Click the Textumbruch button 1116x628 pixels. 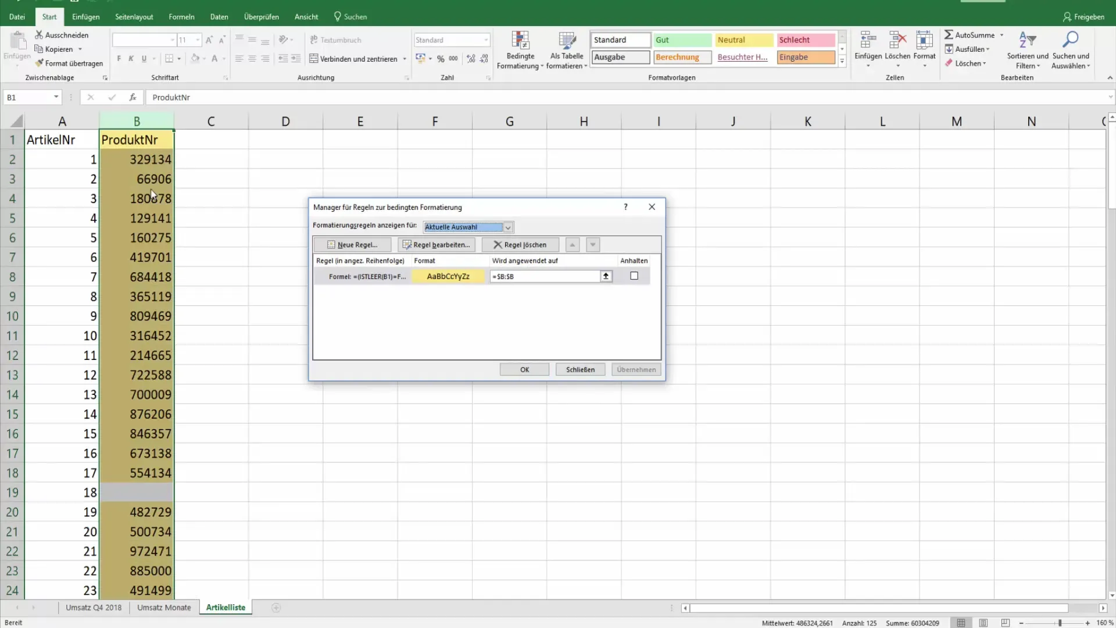coord(336,40)
